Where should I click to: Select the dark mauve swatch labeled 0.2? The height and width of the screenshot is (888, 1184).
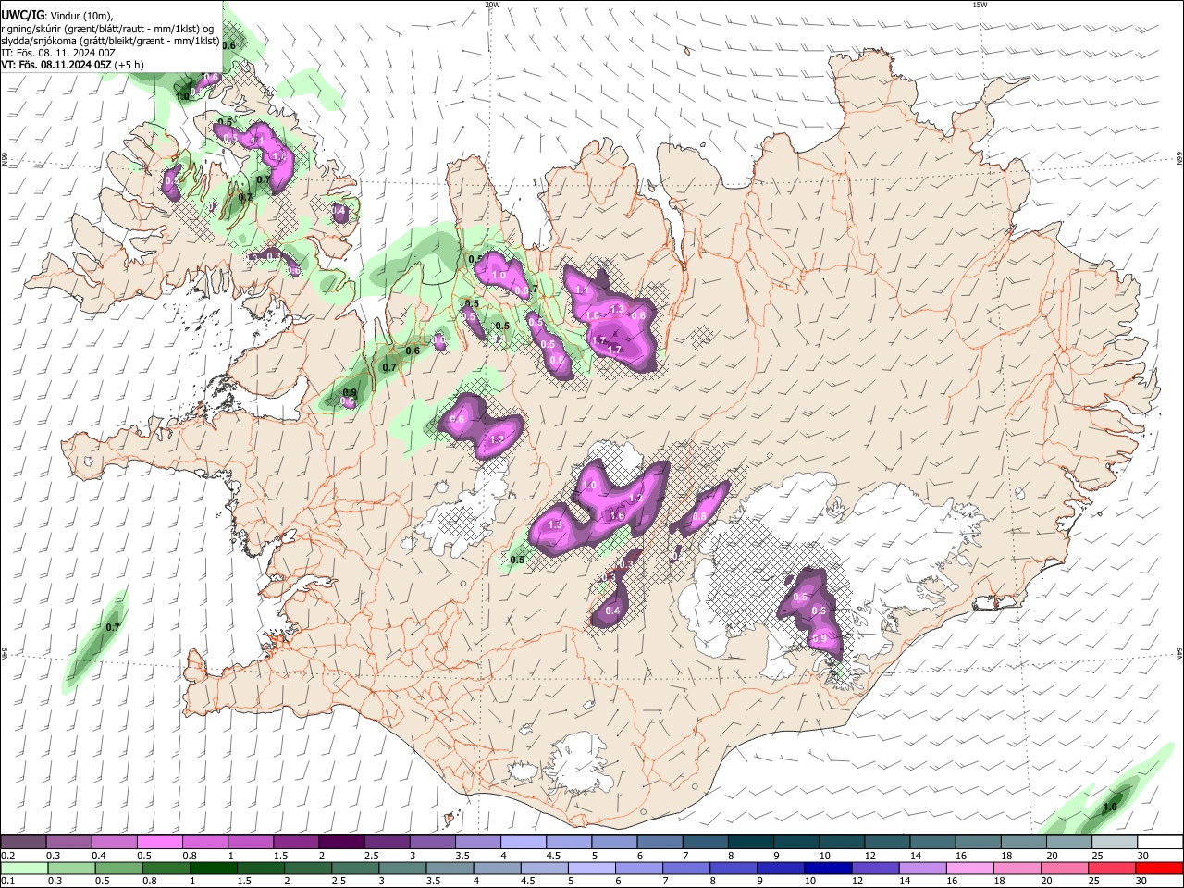tap(23, 843)
